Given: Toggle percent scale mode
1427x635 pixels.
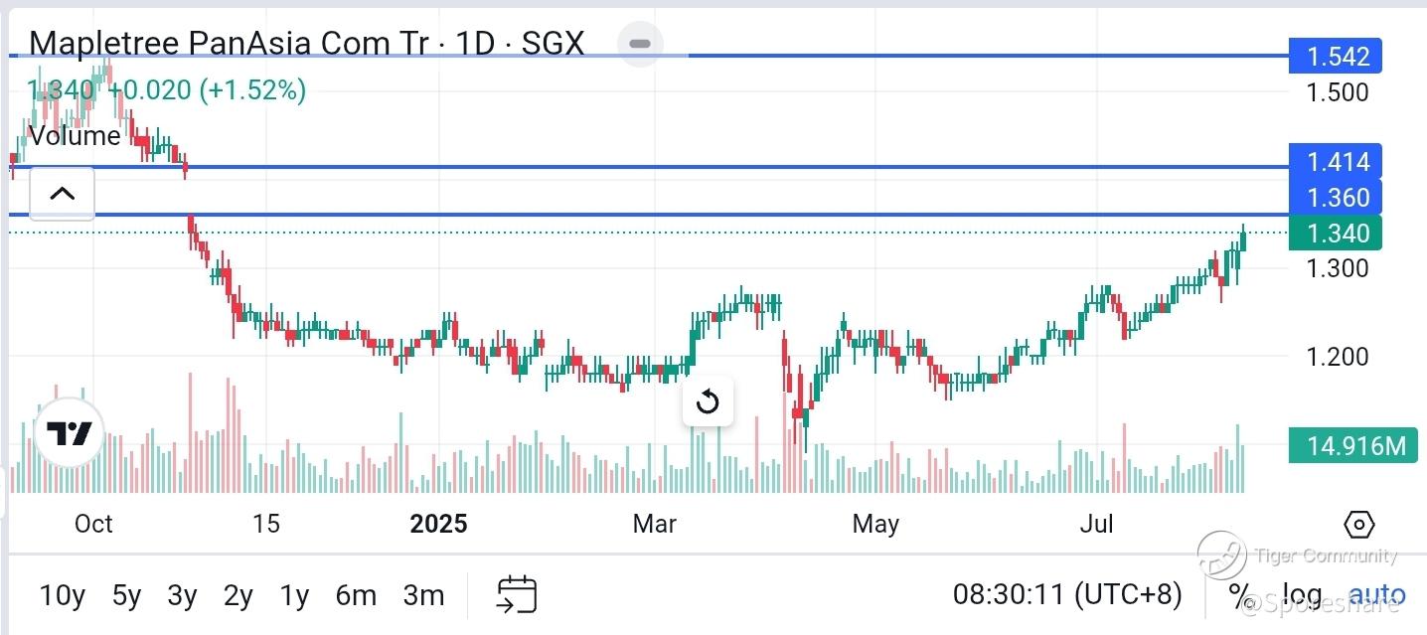Looking at the screenshot, I should click(x=1240, y=595).
